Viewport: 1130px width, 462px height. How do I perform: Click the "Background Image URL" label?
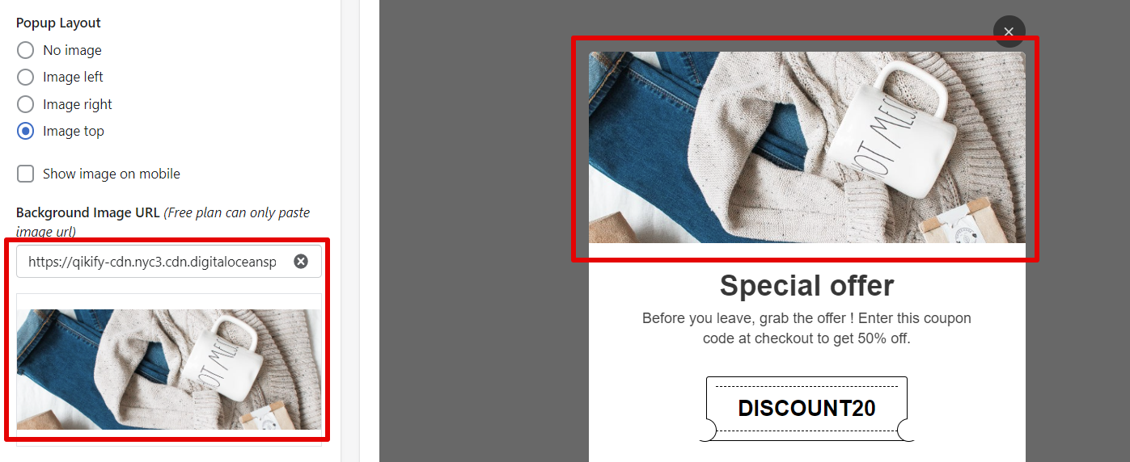pos(88,213)
